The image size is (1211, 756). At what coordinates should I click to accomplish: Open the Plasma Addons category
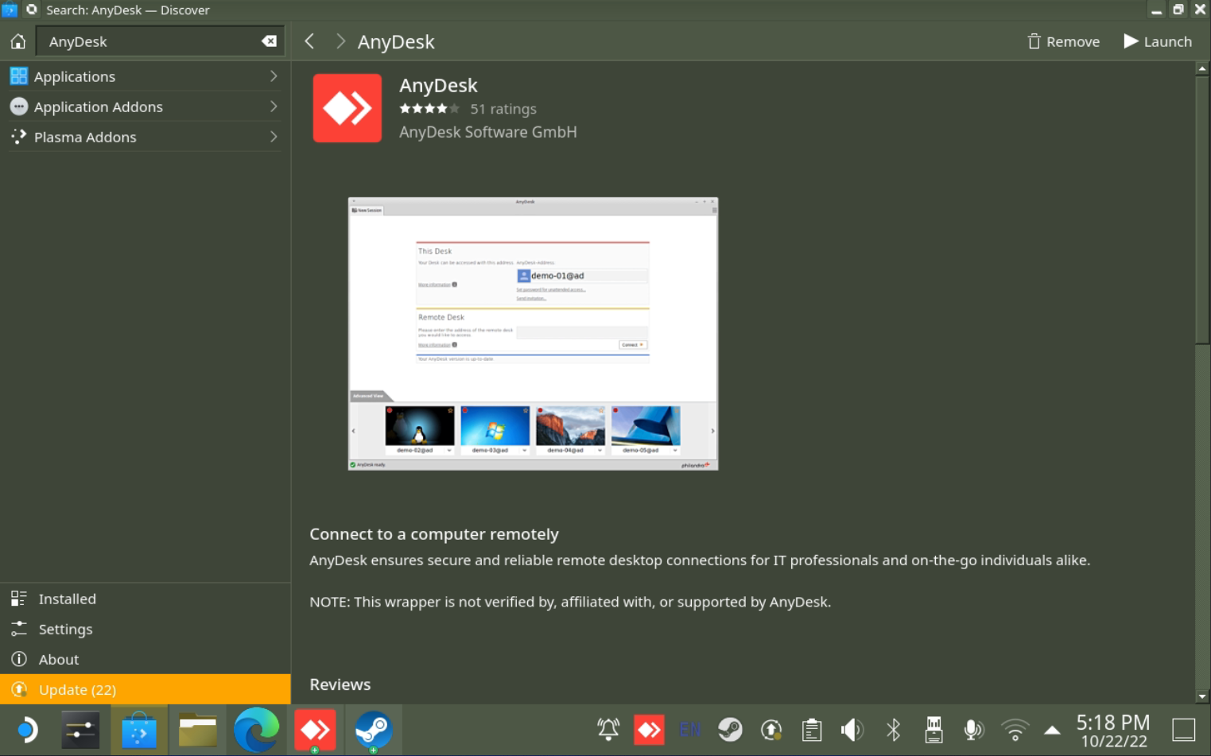click(146, 137)
